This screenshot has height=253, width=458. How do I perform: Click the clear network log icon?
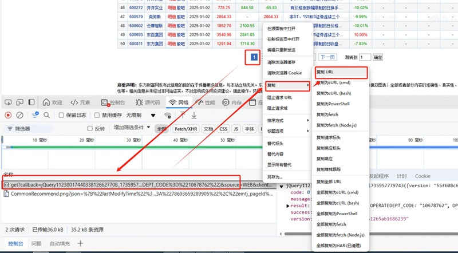click(x=19, y=115)
